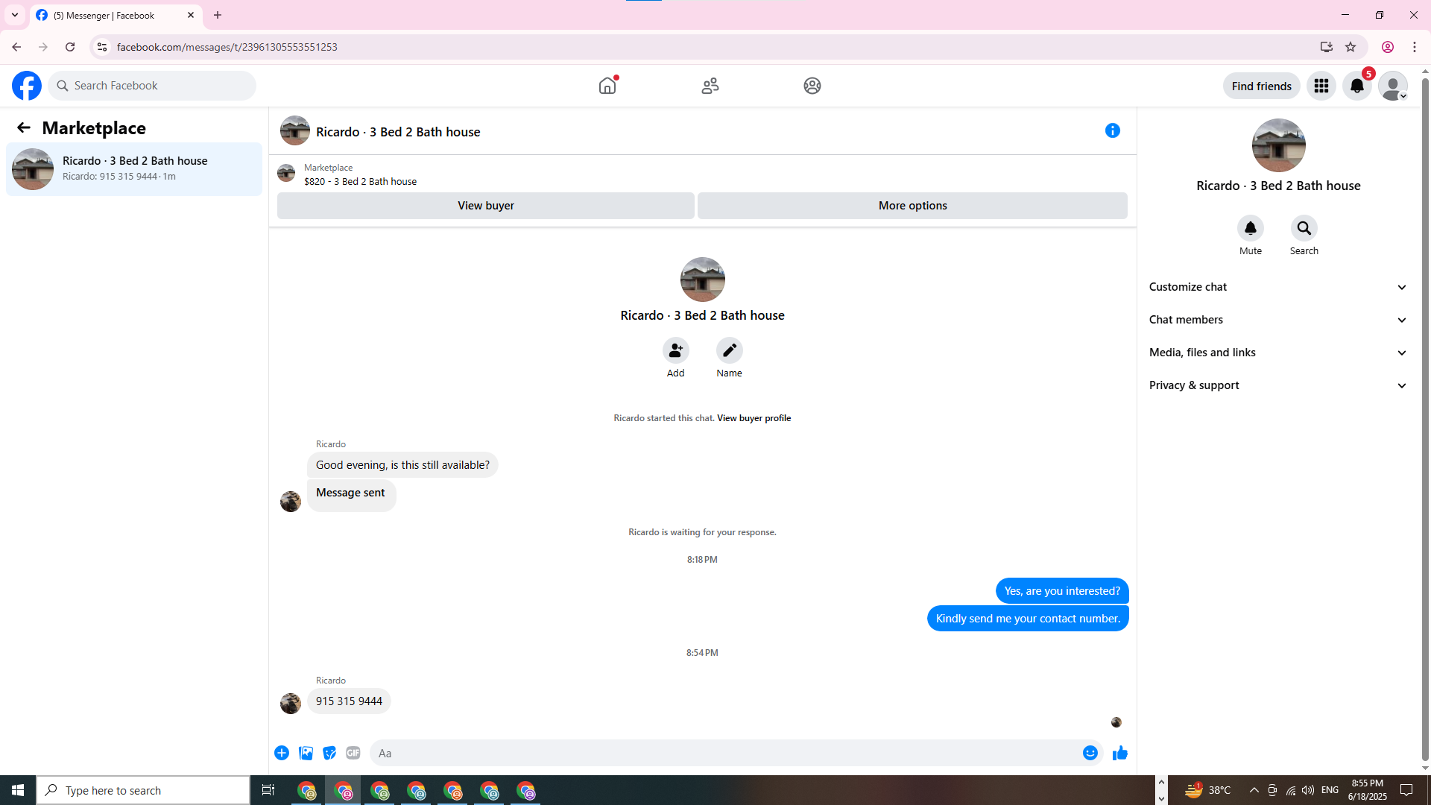Open the Chrome profile icon
Viewport: 1431px width, 805px height.
[x=1388, y=47]
